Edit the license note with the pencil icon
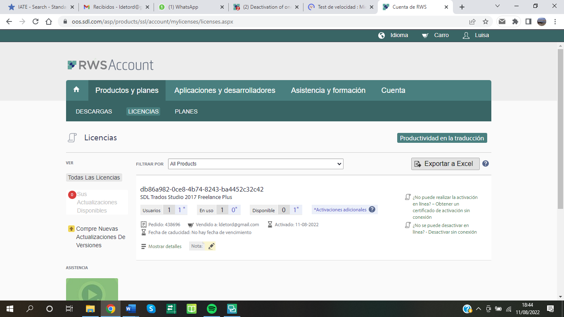This screenshot has width=564, height=317. click(x=211, y=246)
